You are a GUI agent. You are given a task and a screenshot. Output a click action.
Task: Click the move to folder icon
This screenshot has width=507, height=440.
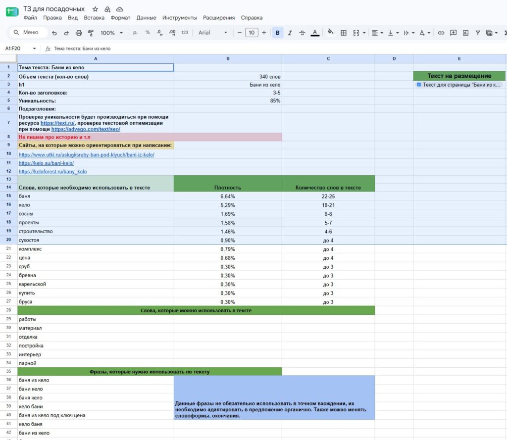tap(107, 9)
